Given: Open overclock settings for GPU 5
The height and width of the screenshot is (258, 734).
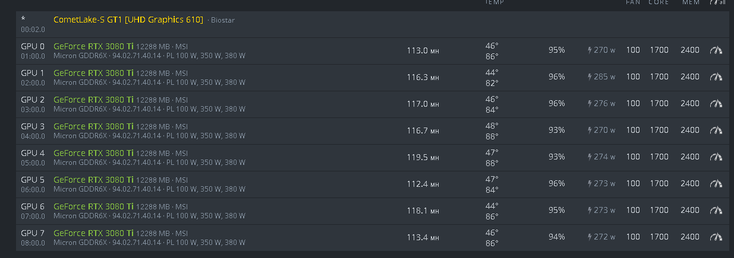Looking at the screenshot, I should [x=716, y=184].
